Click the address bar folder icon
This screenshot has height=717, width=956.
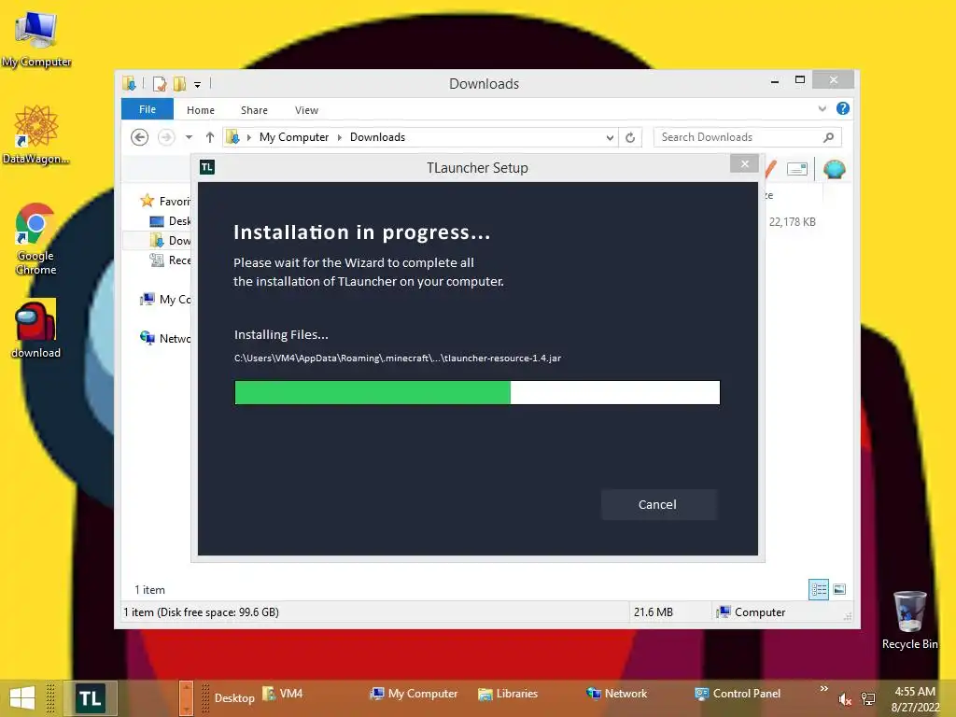pos(232,137)
